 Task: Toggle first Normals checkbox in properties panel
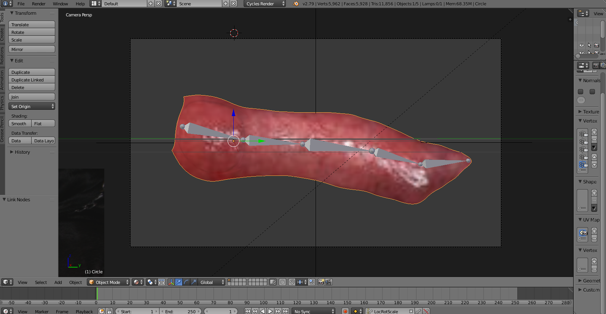tap(580, 92)
